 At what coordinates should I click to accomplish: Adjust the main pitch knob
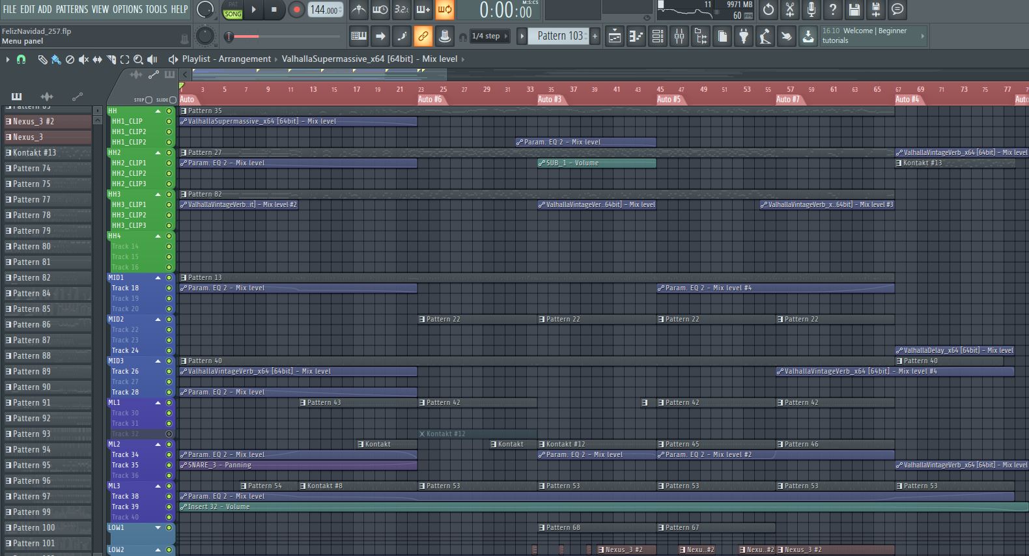[205, 36]
